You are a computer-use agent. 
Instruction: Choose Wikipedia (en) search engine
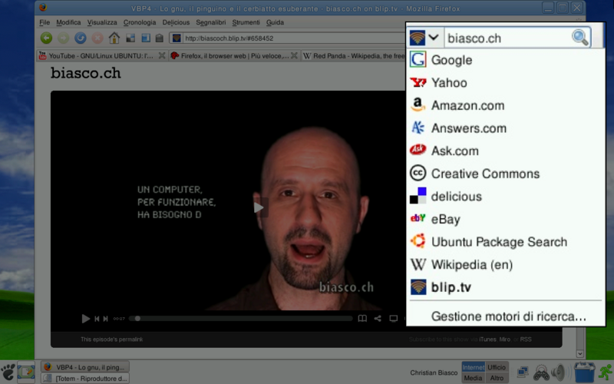(505, 264)
